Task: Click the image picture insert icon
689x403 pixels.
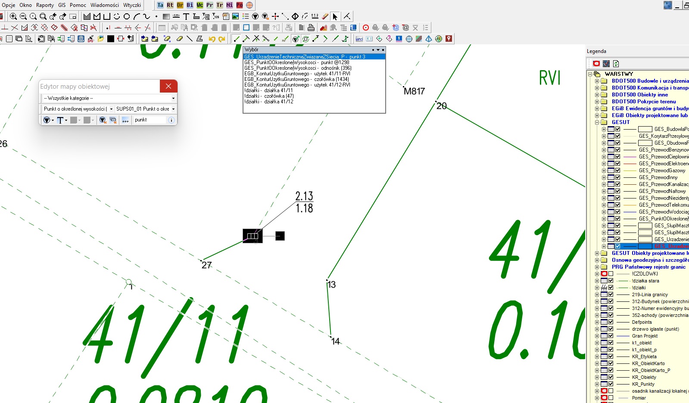Action: pyautogui.click(x=235, y=16)
